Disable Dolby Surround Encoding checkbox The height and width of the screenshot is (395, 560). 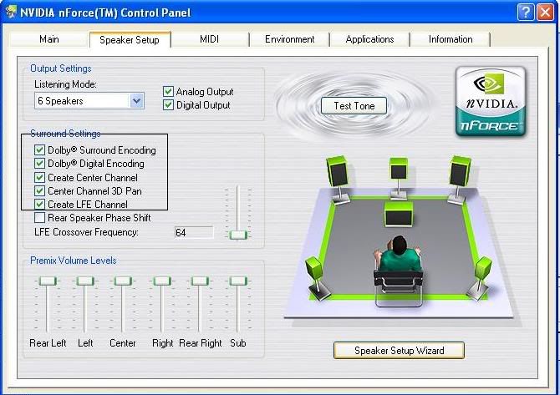pyautogui.click(x=39, y=150)
